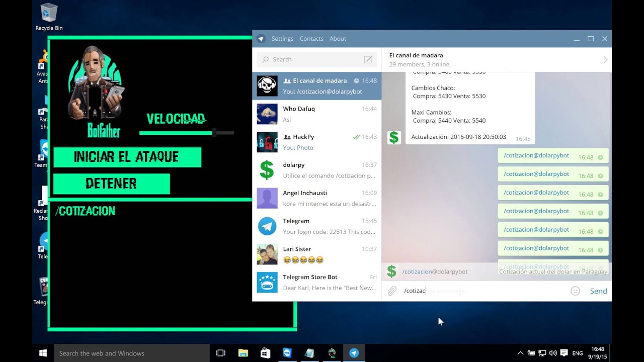Screen dimensions: 644x362
Task: Click the Telegram taskbar icon
Action: tap(354, 353)
